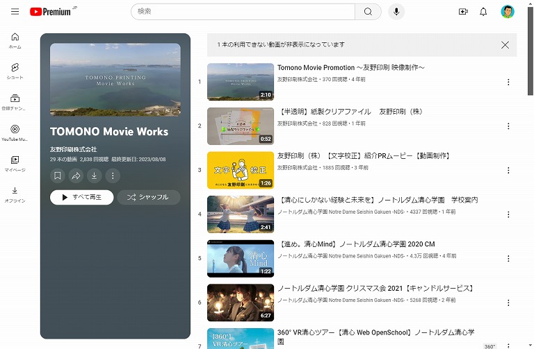The image size is (534, 349).
Task: Save playlist with bookmark icon
Action: coord(58,176)
